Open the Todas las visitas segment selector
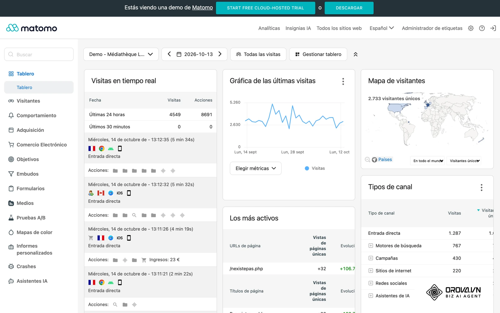Viewport: 500px width, 313px height. (258, 54)
